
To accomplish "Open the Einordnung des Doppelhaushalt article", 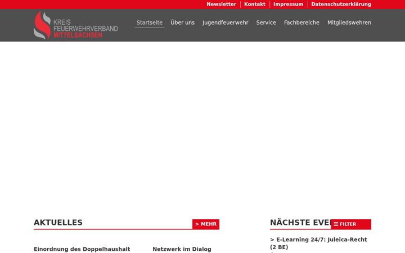I will [82, 249].
